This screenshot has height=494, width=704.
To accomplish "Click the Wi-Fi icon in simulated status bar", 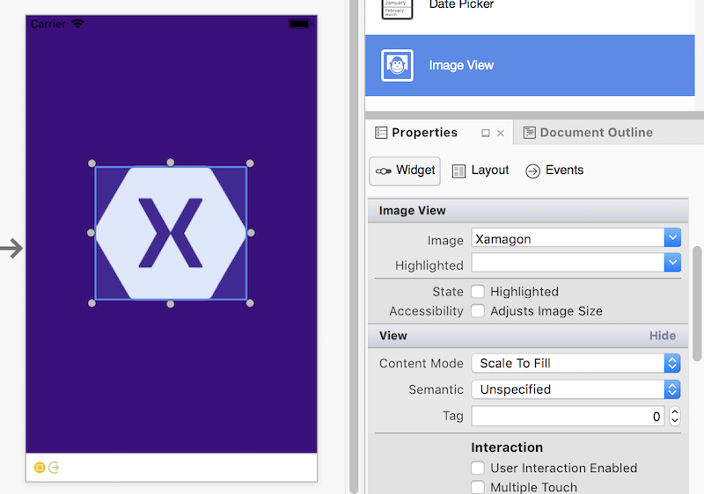I will click(77, 24).
